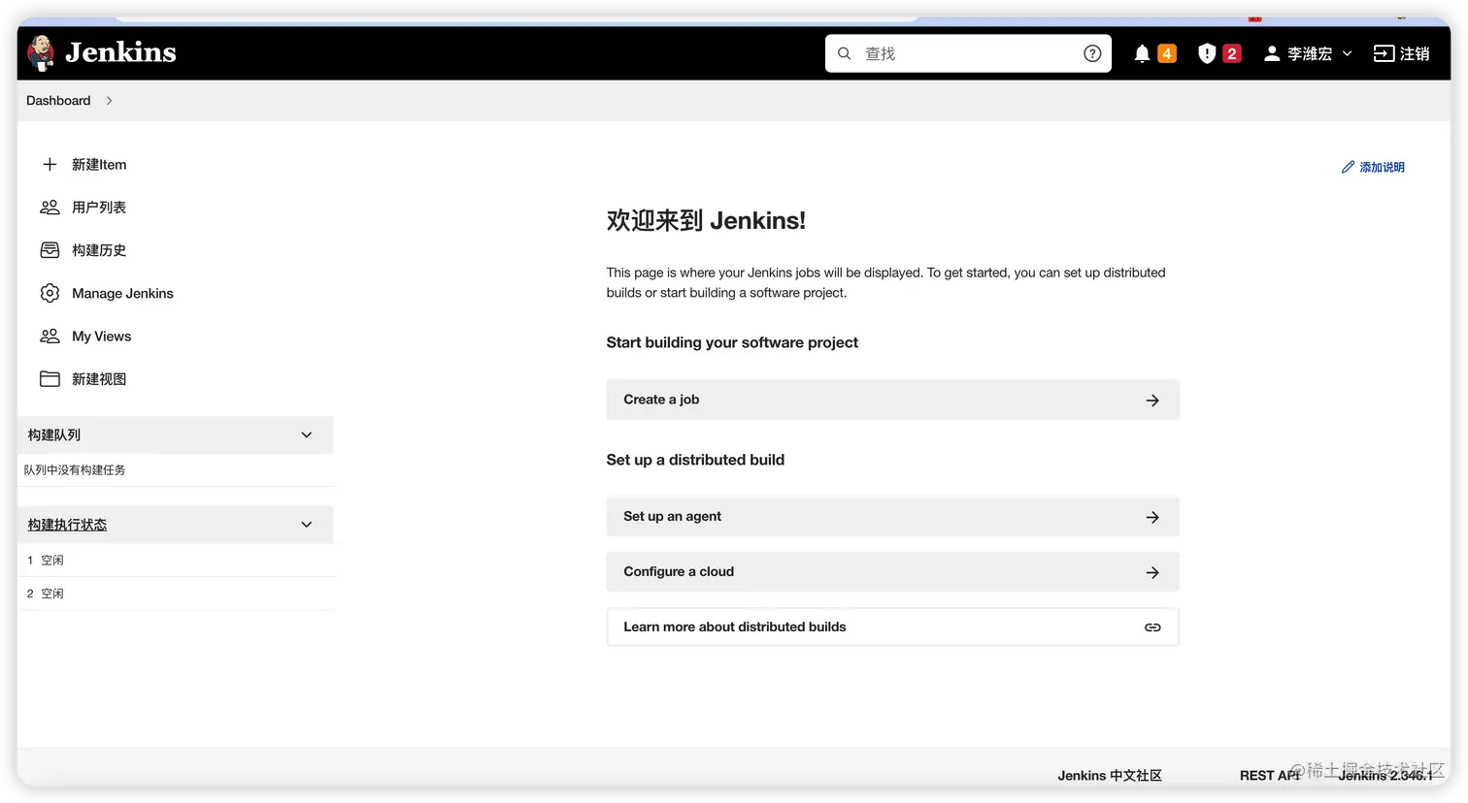Viewport: 1468px width, 803px height.
Task: Click link icon on Learn more row
Action: [x=1152, y=627]
